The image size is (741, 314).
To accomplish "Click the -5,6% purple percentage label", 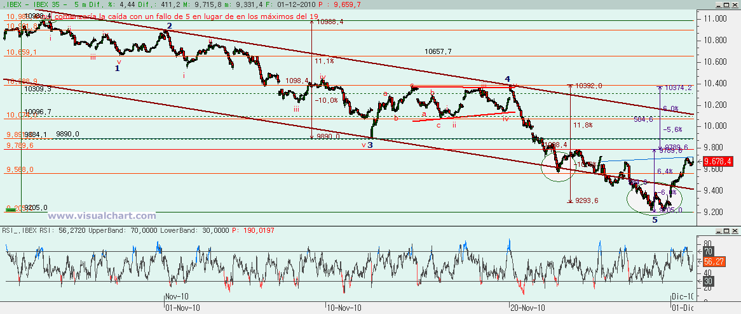I will tap(672, 129).
